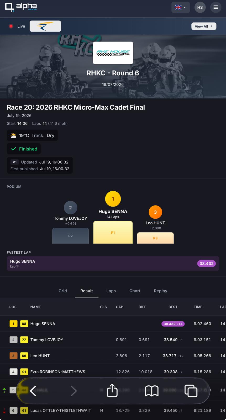The image size is (226, 420).
Task: Click Tommy LOVEJOY in results table
Action: 47,340
